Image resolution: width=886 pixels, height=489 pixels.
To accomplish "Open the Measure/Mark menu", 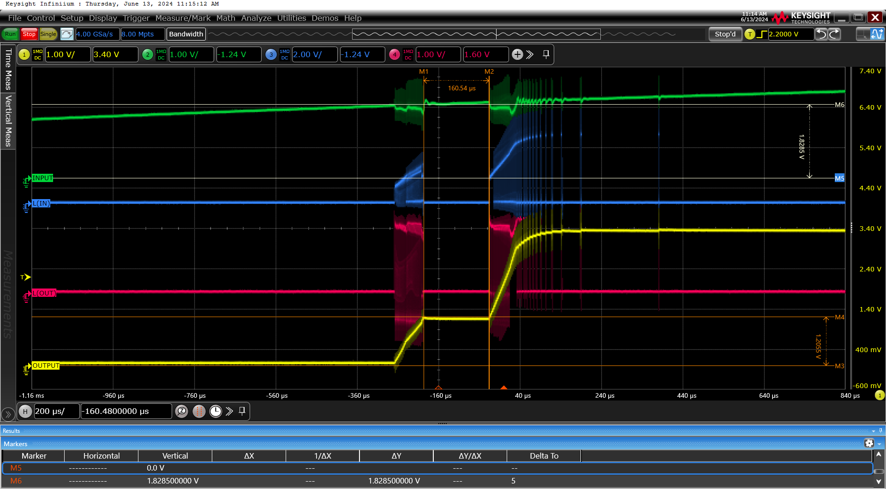I will pyautogui.click(x=183, y=18).
